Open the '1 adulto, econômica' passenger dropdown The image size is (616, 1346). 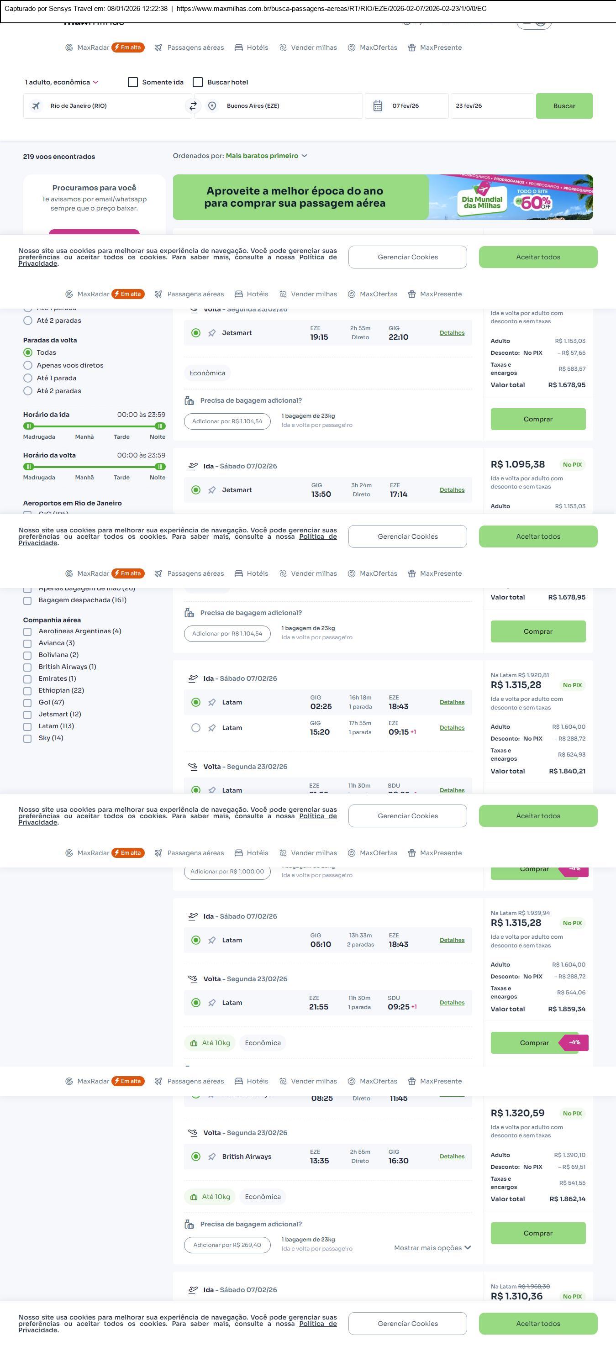pyautogui.click(x=62, y=82)
